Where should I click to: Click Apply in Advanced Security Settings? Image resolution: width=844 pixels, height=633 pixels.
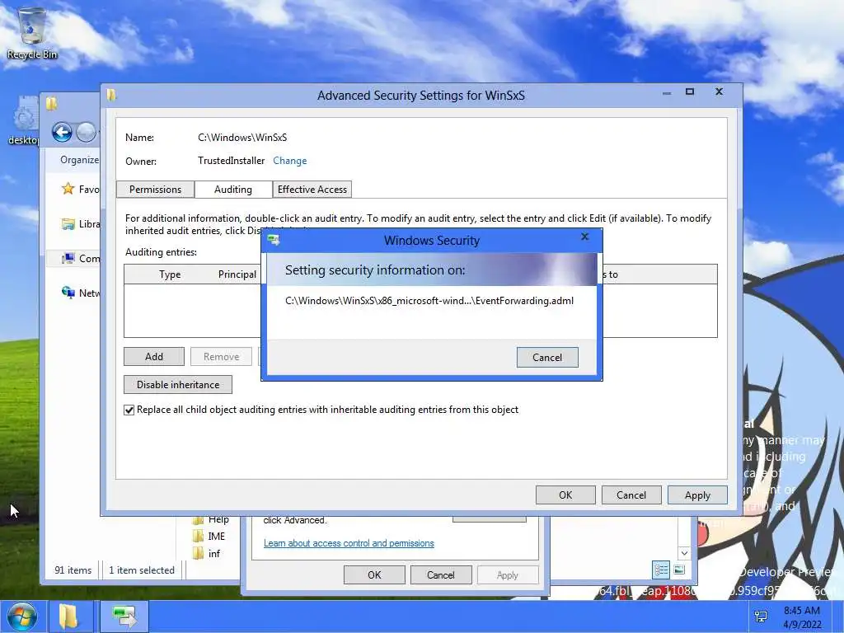(697, 495)
